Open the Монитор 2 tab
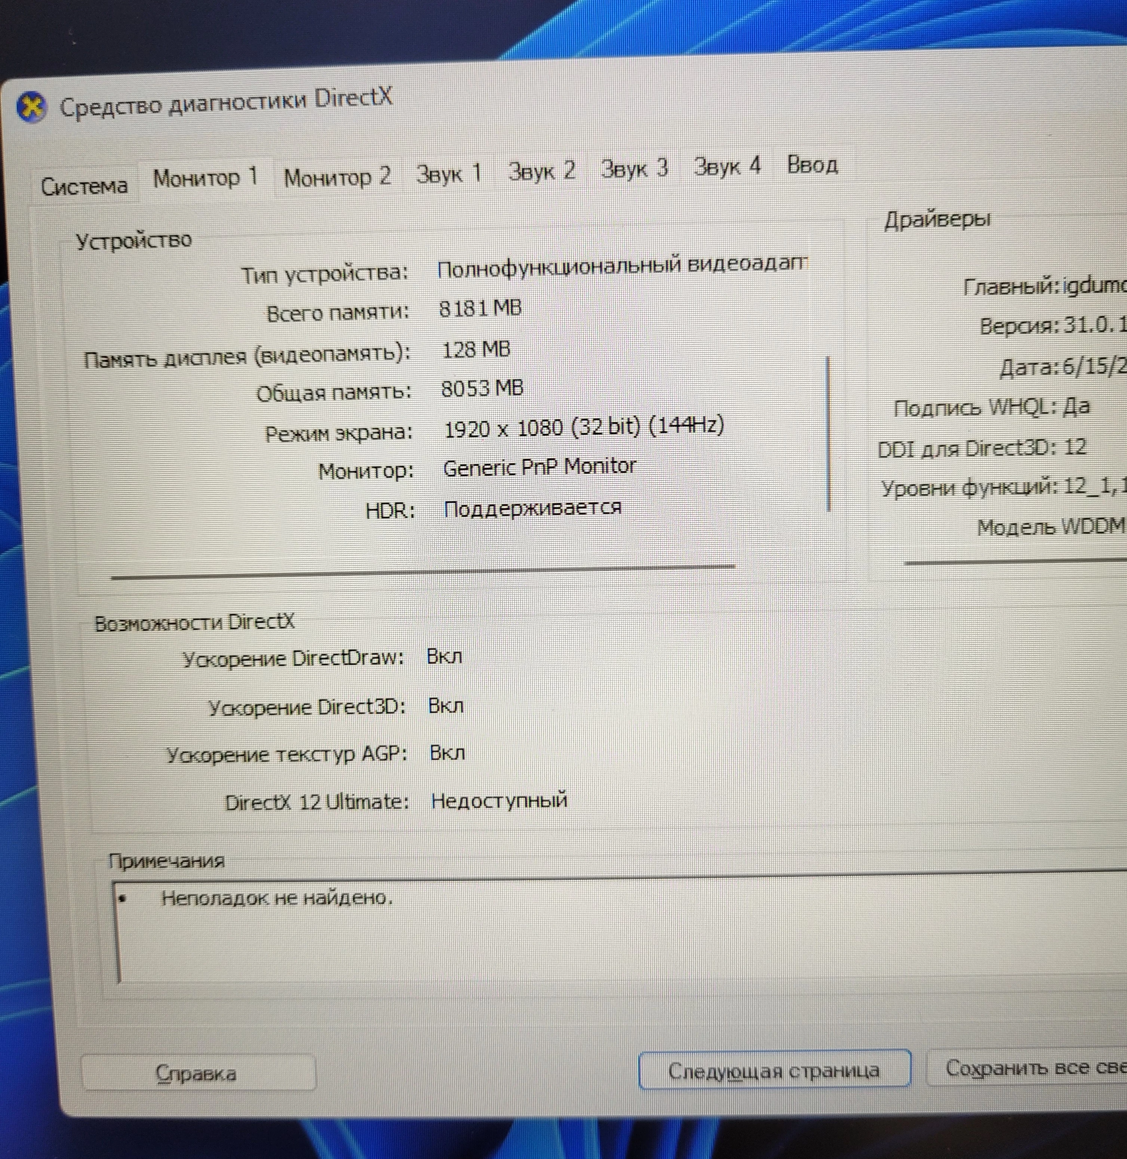 tap(337, 177)
